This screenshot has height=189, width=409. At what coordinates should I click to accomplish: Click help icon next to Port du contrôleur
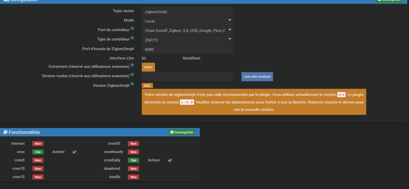pyautogui.click(x=132, y=28)
